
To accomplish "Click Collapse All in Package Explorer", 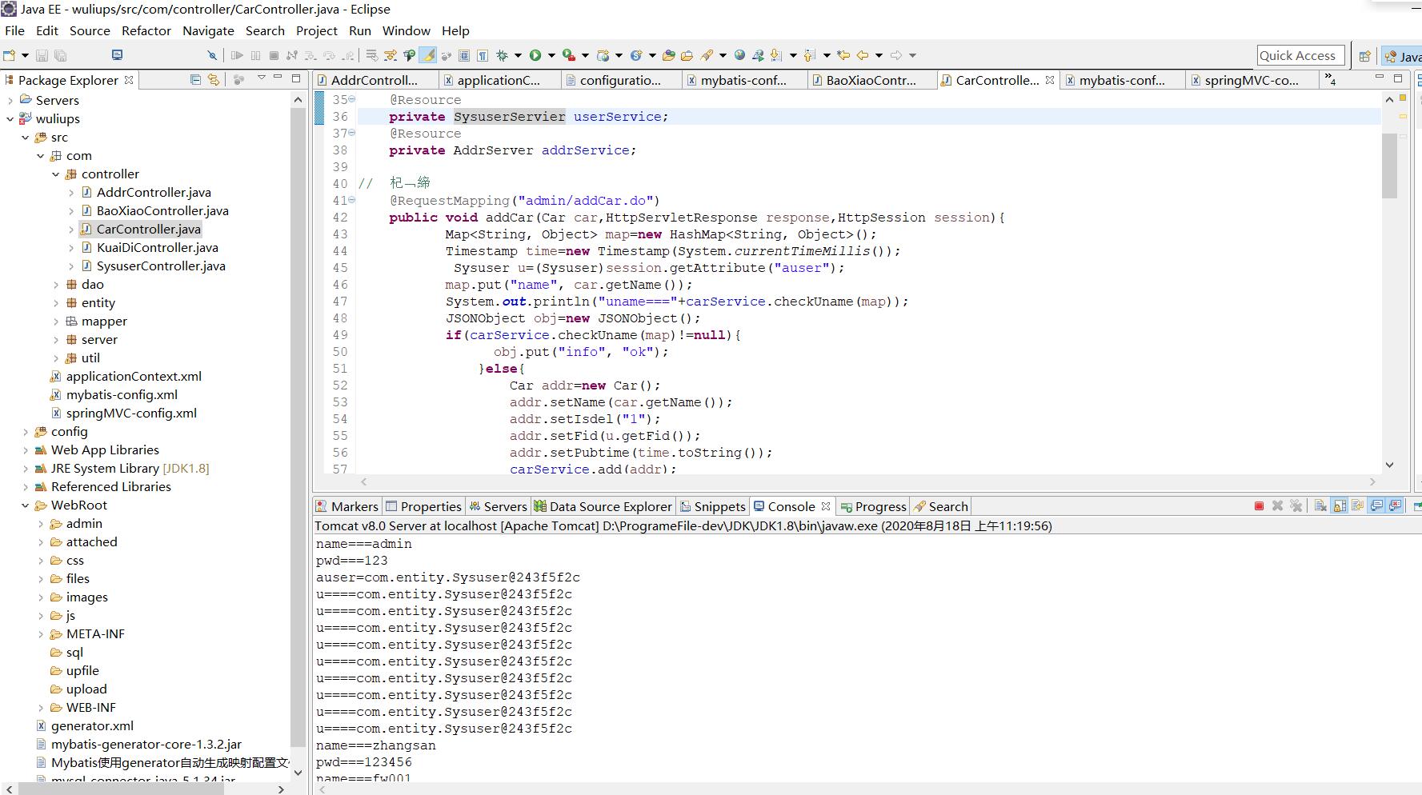I will click(195, 79).
